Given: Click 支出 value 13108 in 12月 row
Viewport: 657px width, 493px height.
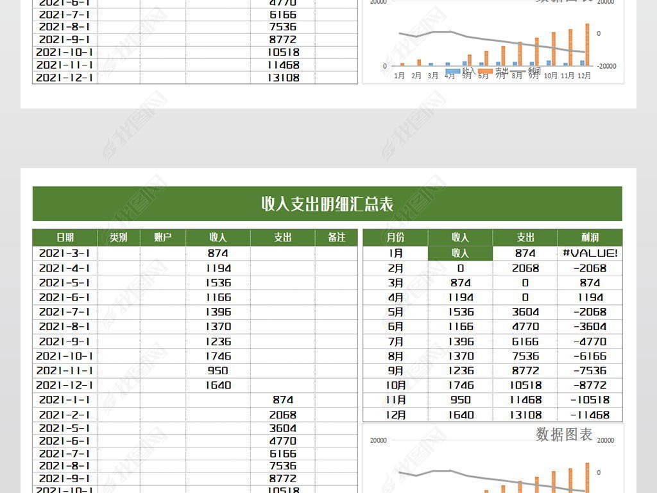Looking at the screenshot, I should coord(525,415).
